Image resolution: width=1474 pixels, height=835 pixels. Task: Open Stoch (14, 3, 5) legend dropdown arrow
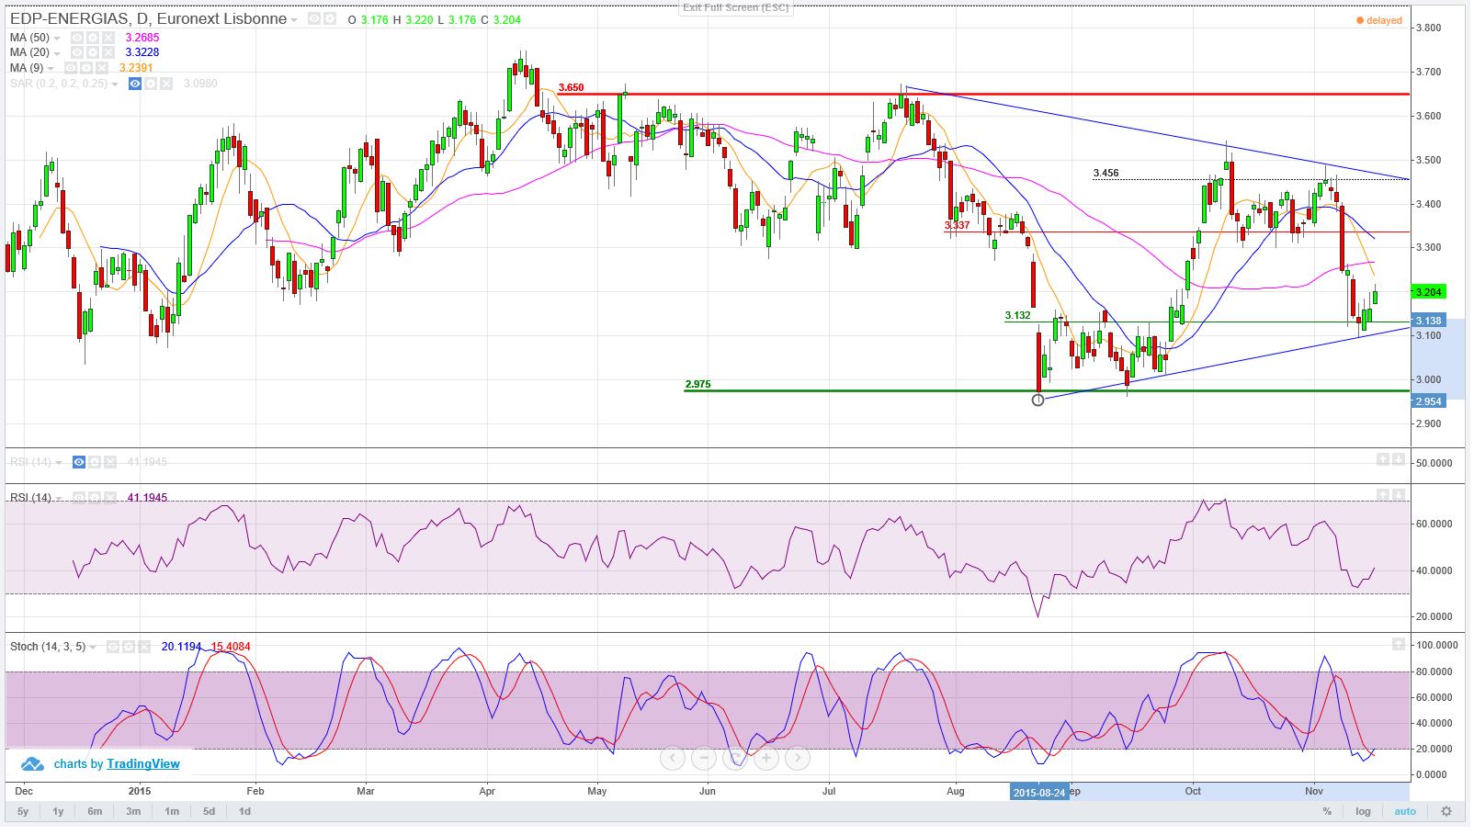click(x=93, y=648)
